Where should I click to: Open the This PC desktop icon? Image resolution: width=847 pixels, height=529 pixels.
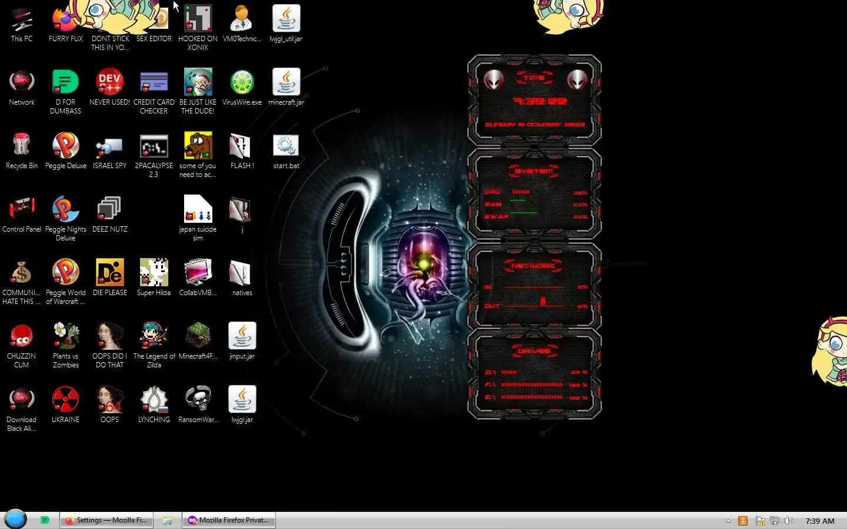[22, 25]
